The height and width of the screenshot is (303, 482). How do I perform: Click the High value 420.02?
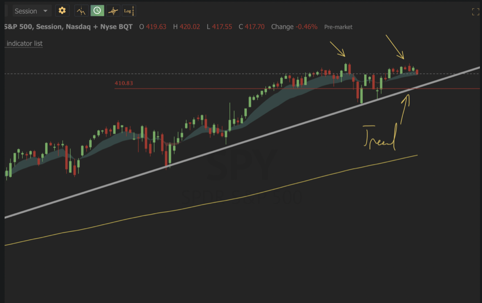click(x=190, y=27)
